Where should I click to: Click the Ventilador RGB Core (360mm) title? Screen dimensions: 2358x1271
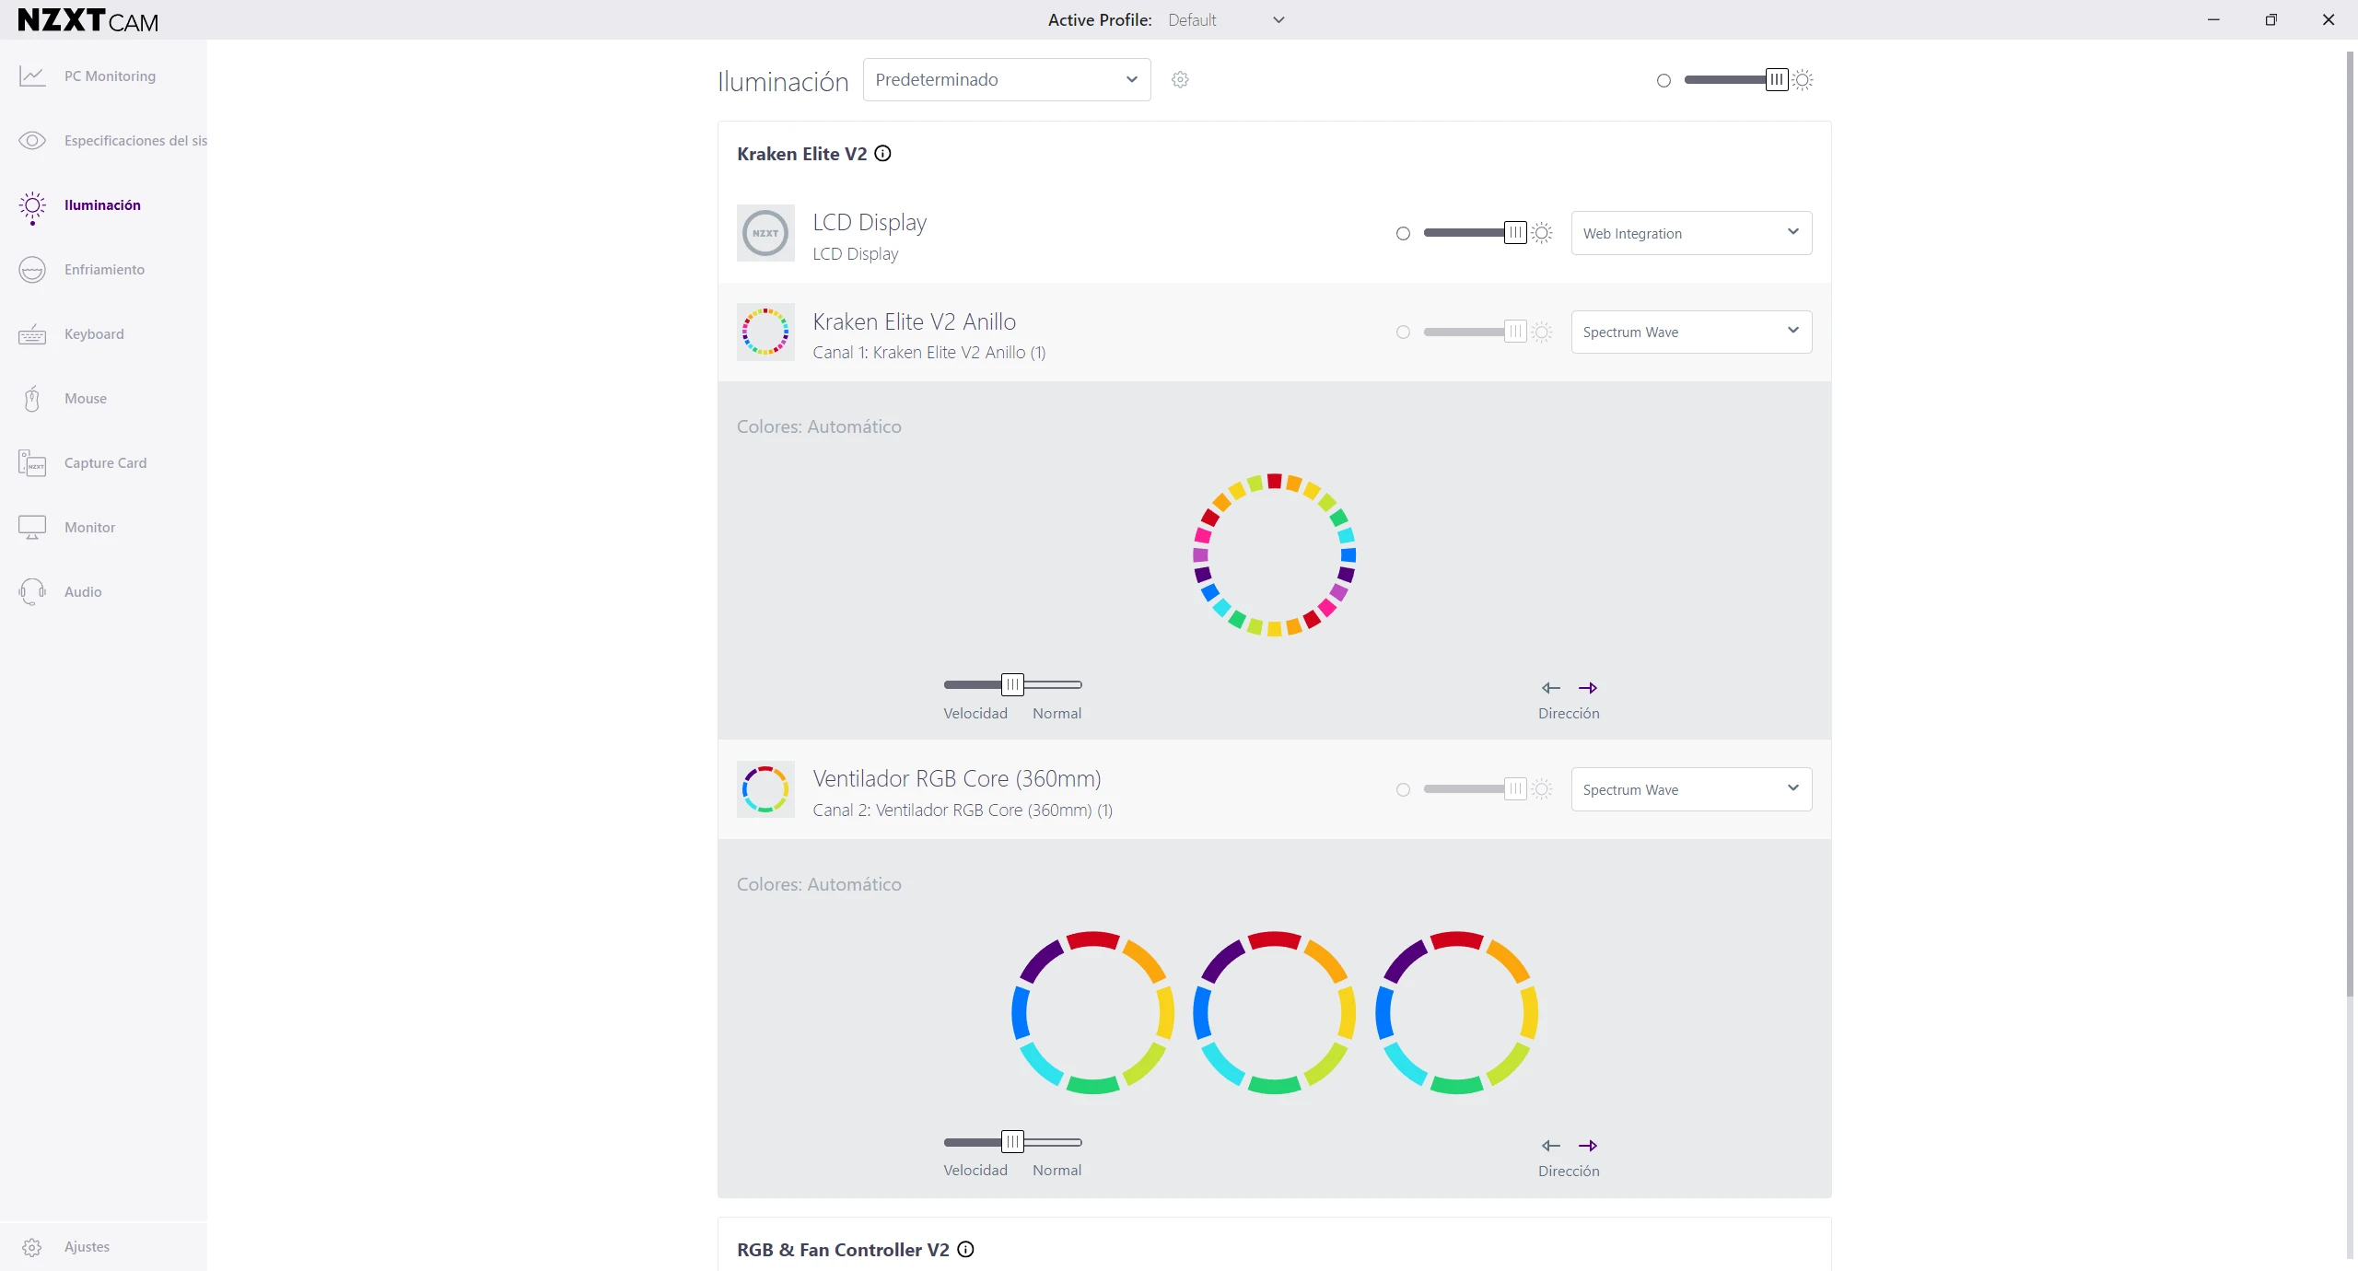[957, 779]
